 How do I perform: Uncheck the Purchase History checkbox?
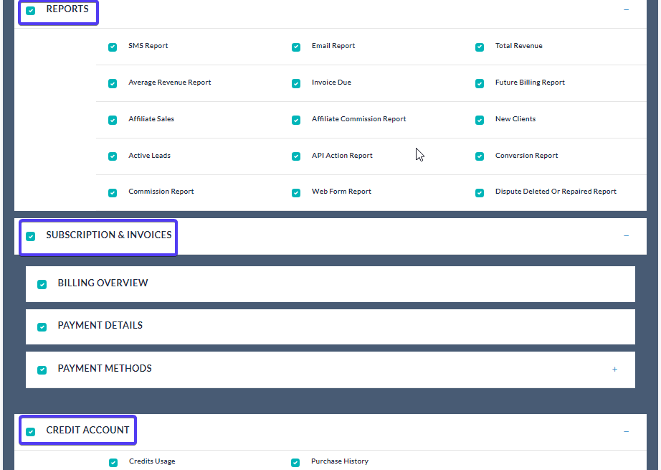[295, 463]
